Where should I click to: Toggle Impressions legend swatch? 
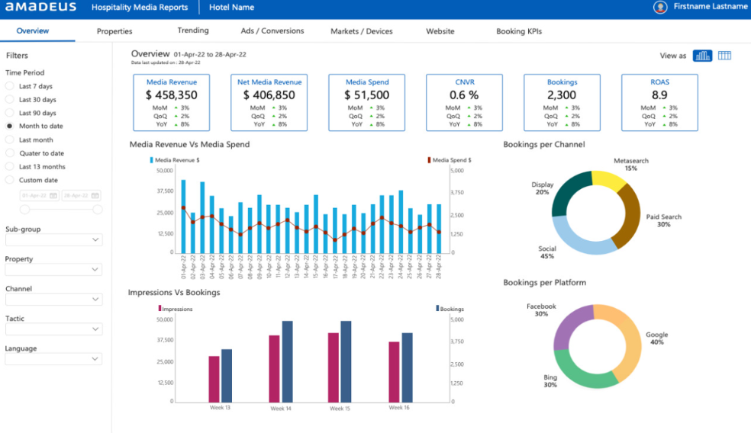click(160, 309)
